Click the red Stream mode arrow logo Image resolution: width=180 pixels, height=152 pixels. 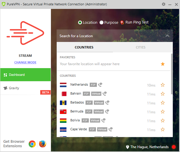[x=25, y=33]
